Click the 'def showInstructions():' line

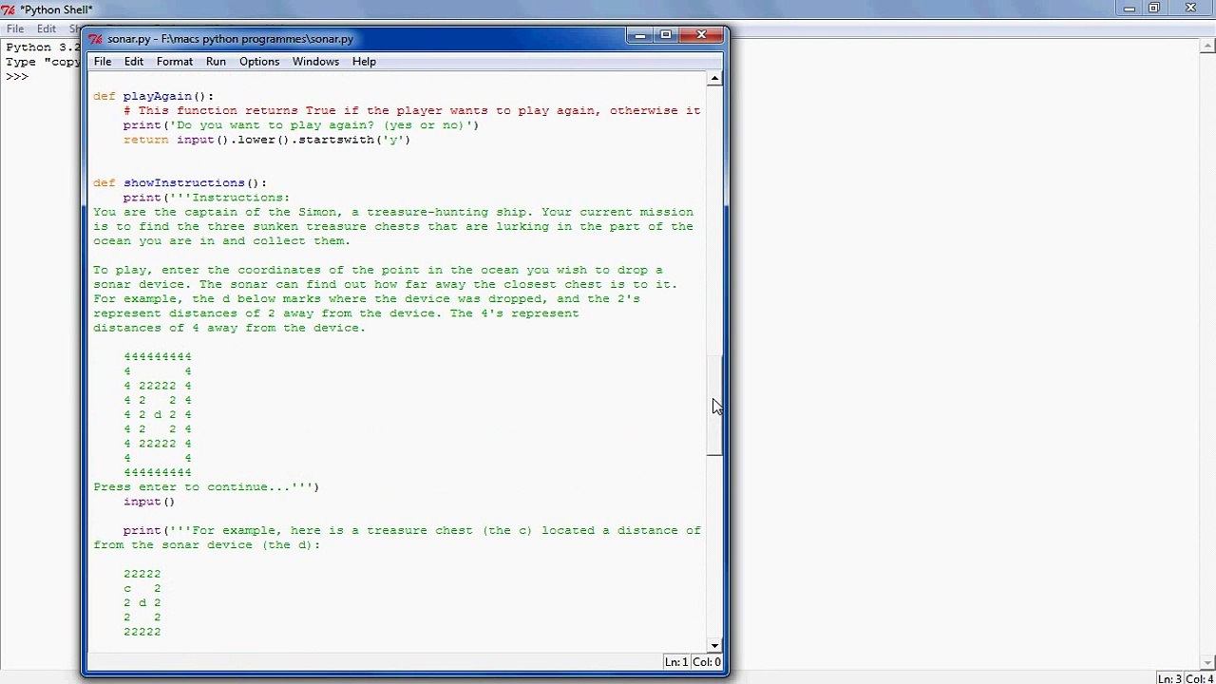coord(180,183)
